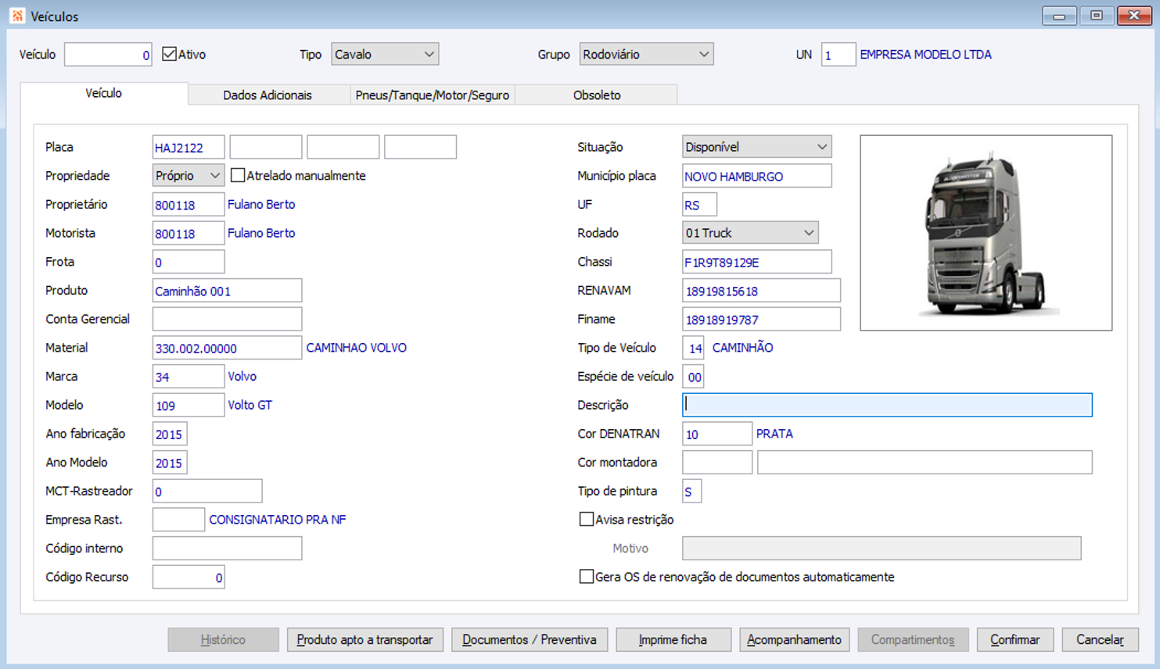Screen dimensions: 1160x669
Task: Open the Obsoleto tab
Action: pos(597,95)
